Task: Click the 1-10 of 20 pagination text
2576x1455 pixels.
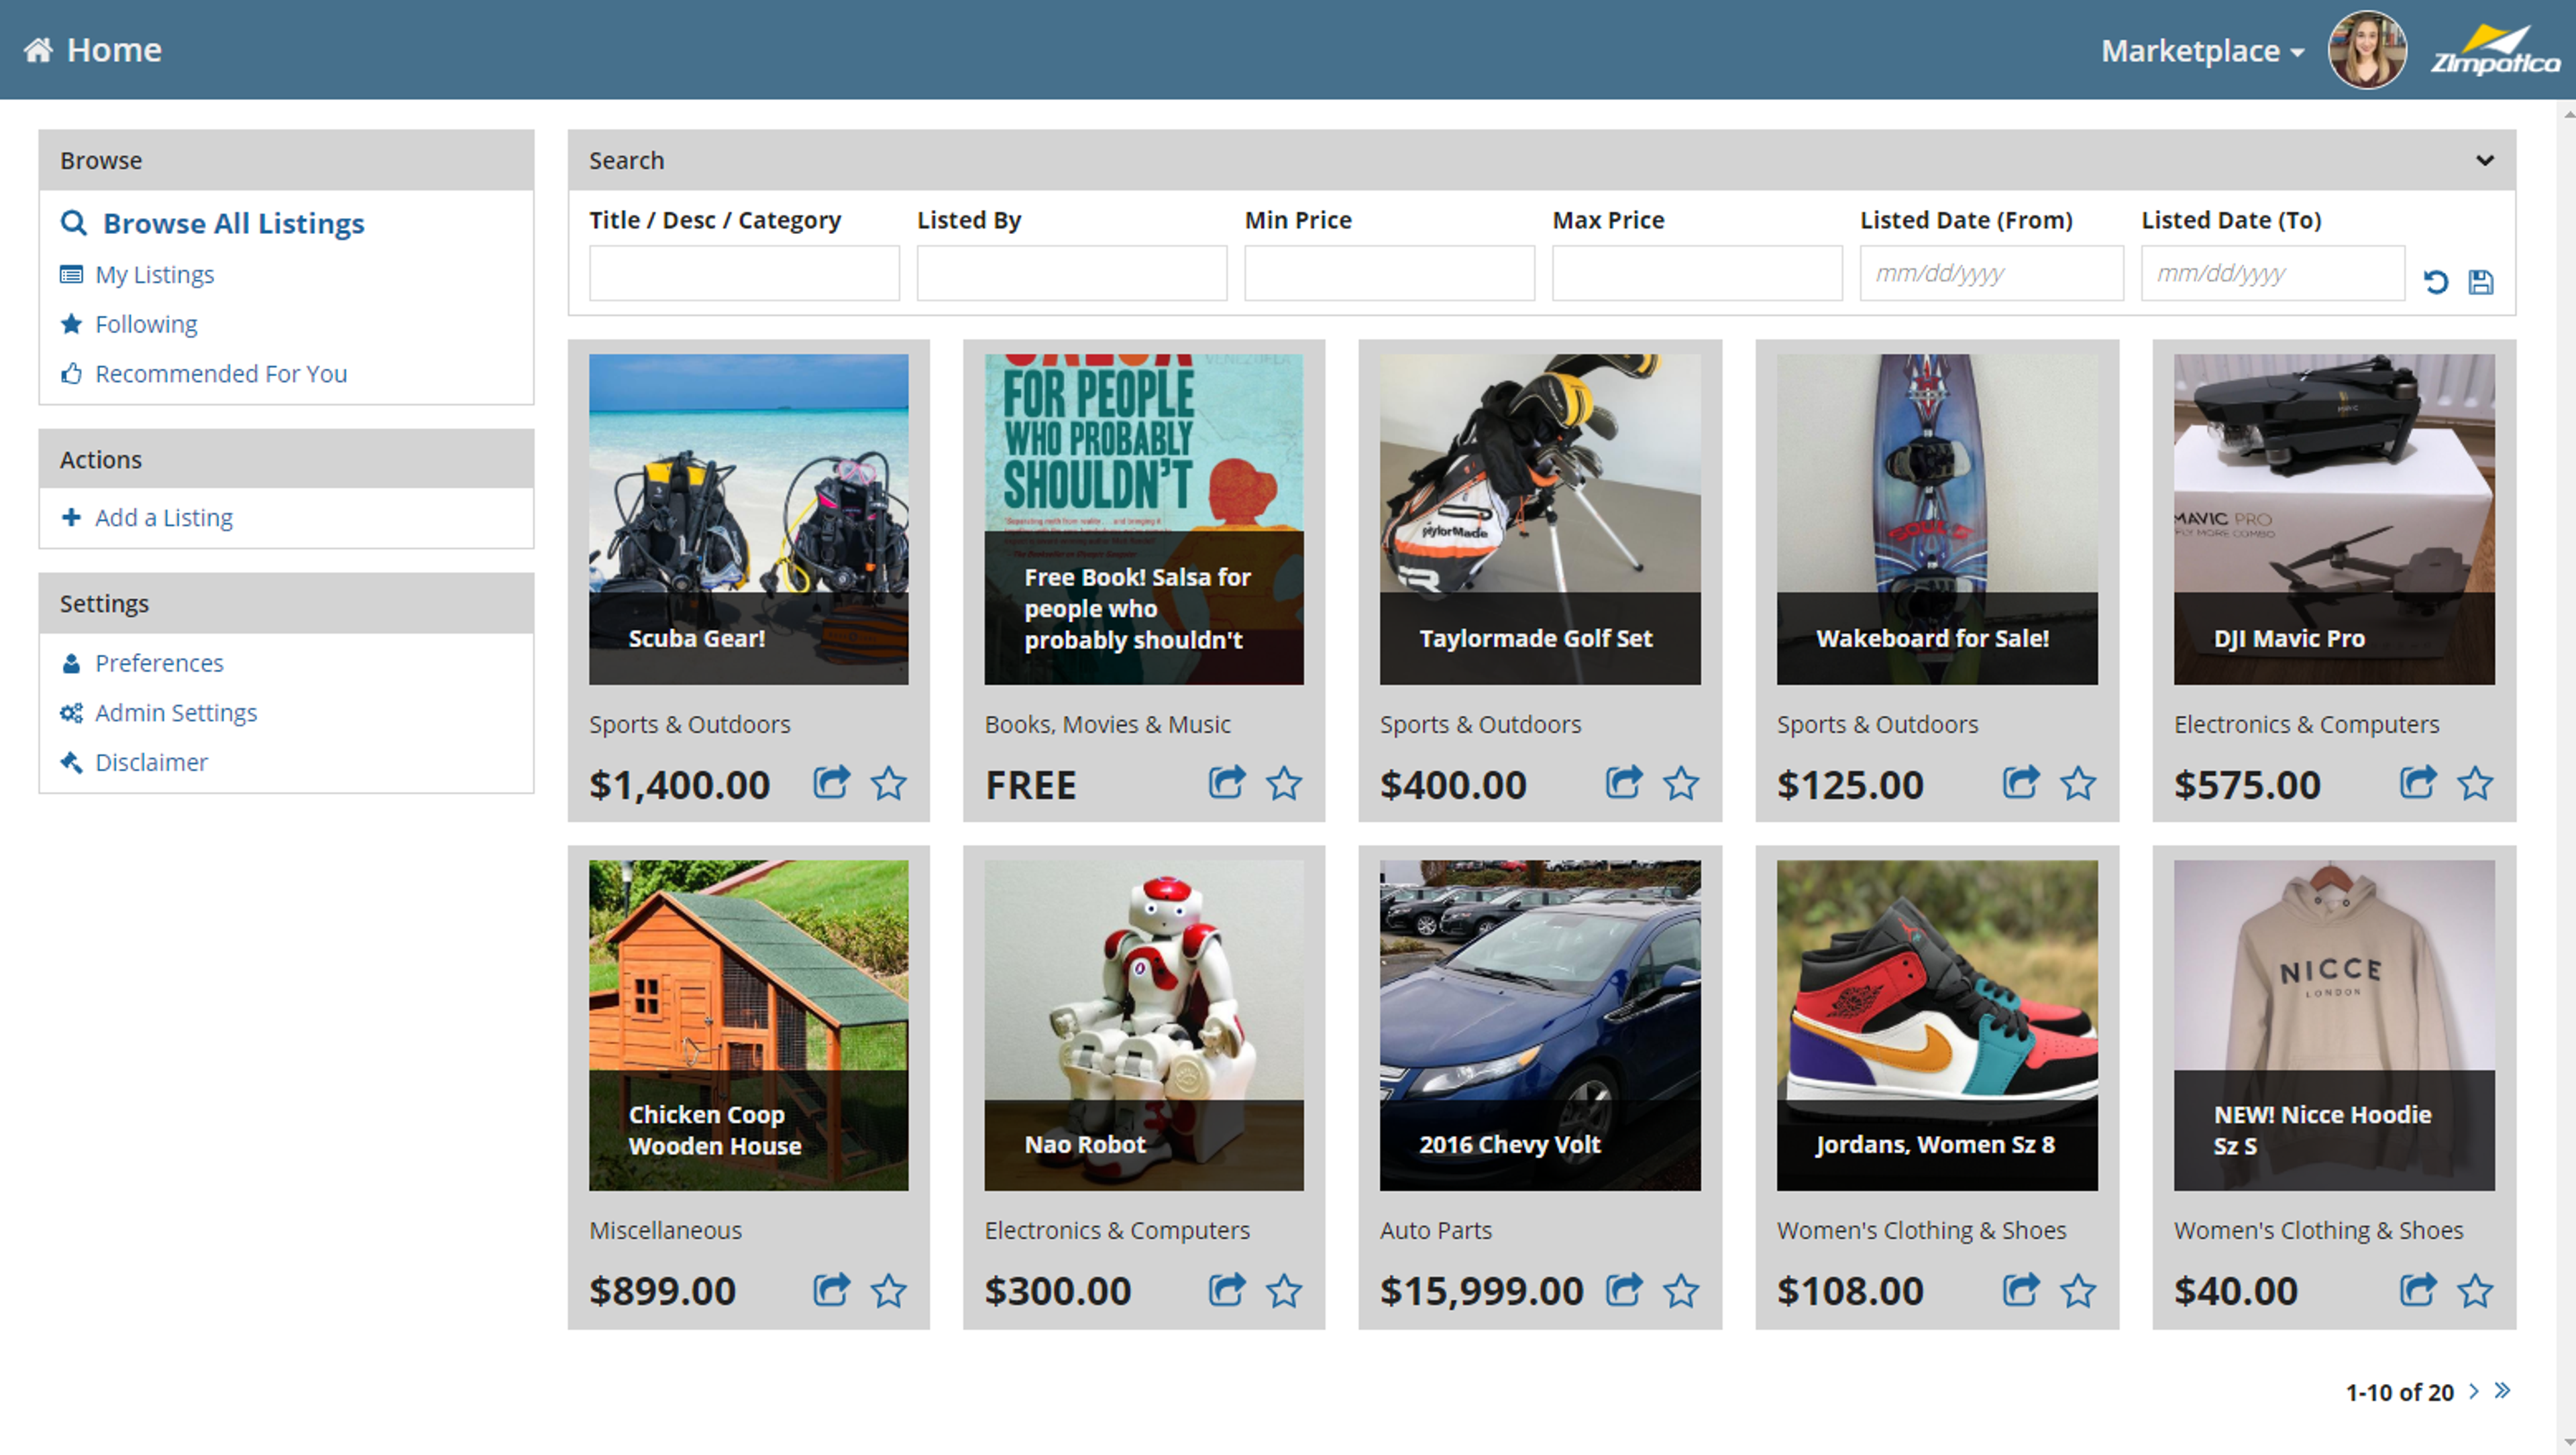Action: [2400, 1392]
